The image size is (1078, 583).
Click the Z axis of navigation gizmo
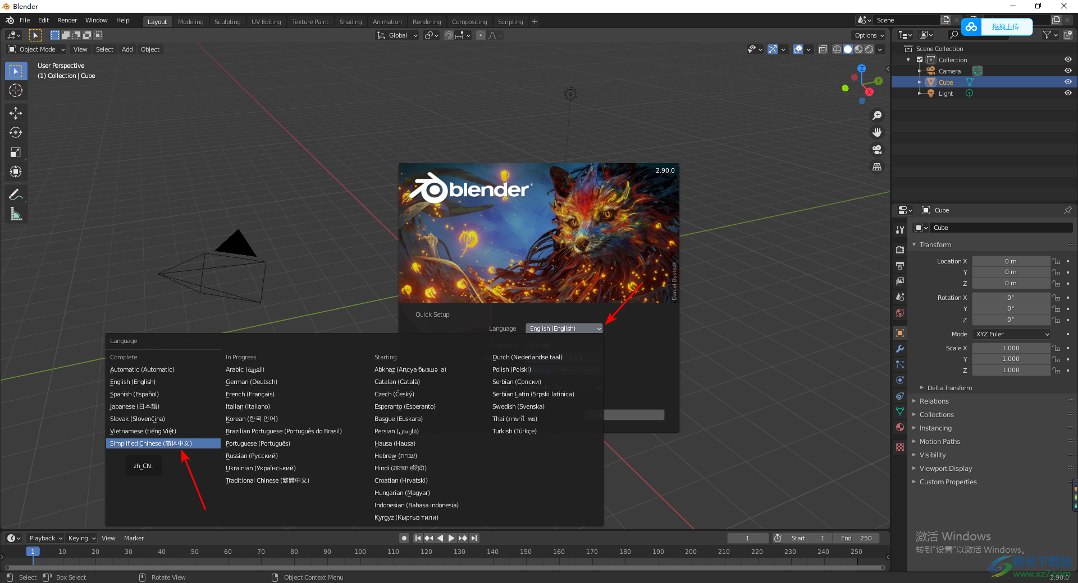coord(861,68)
